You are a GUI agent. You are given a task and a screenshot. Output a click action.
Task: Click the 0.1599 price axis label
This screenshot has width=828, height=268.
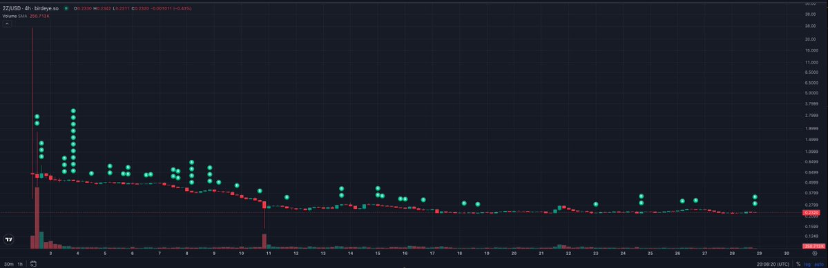[811, 227]
